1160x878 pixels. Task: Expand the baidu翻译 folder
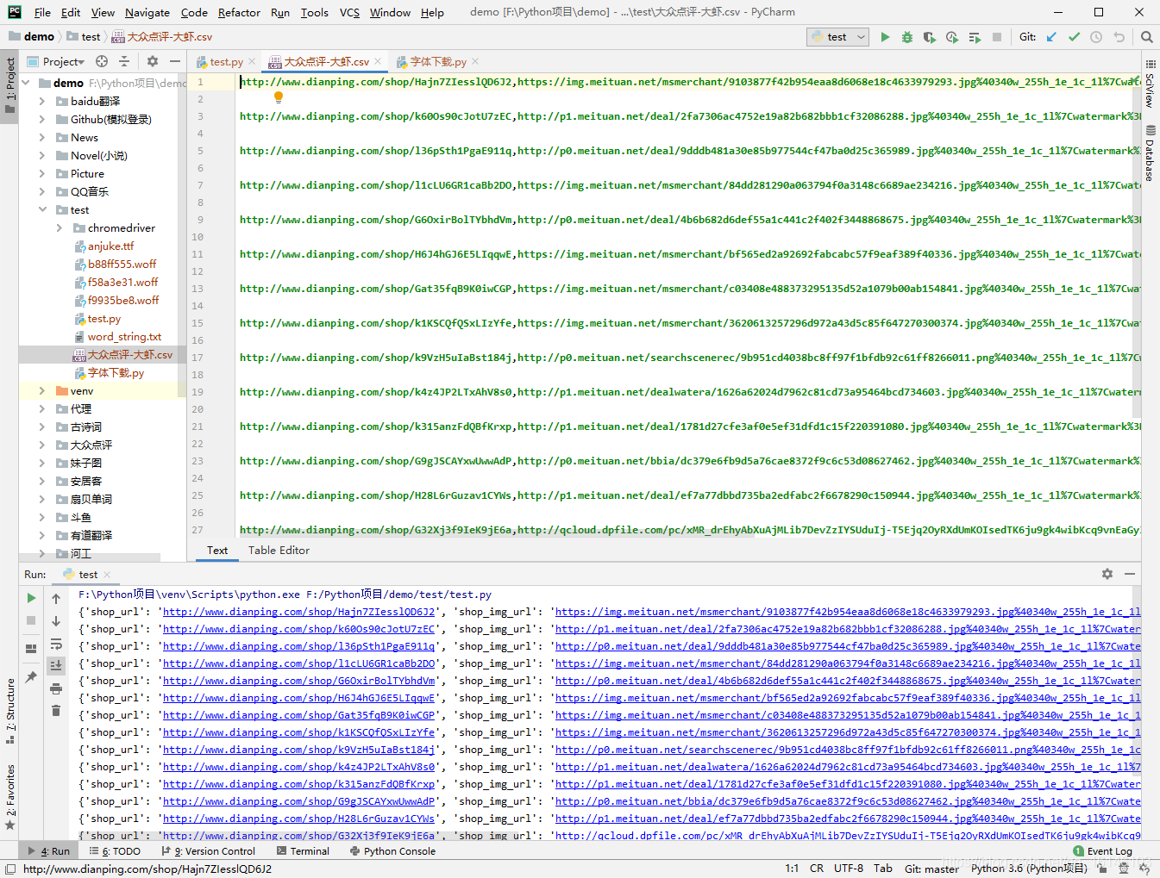[x=42, y=101]
